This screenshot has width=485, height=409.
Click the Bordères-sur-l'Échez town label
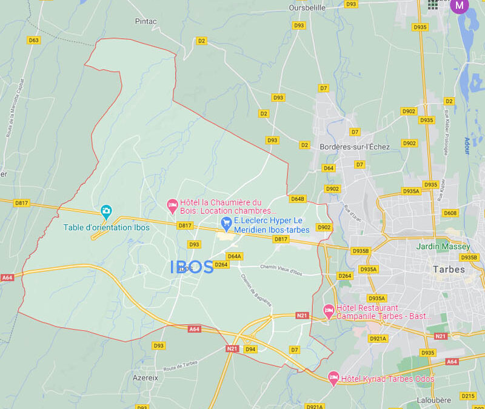(x=355, y=147)
